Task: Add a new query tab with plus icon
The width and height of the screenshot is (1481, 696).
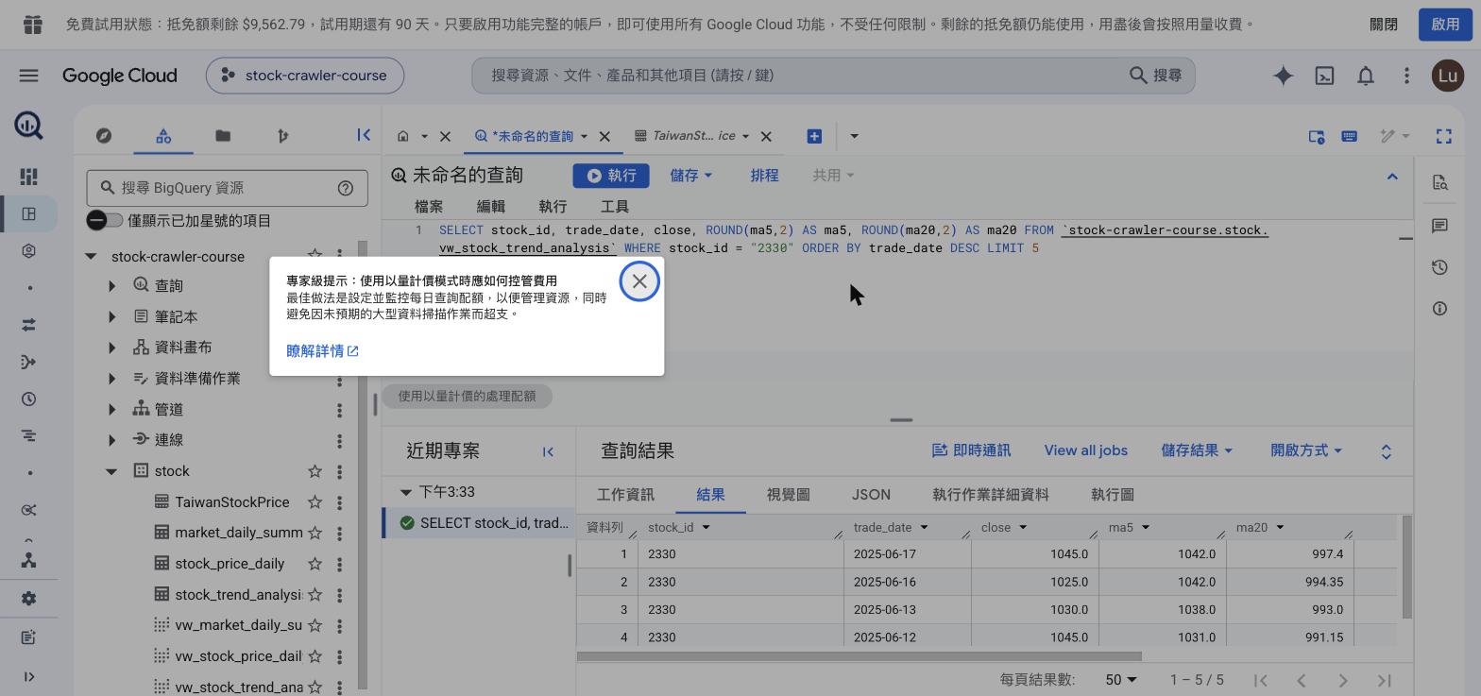Action: (x=814, y=136)
